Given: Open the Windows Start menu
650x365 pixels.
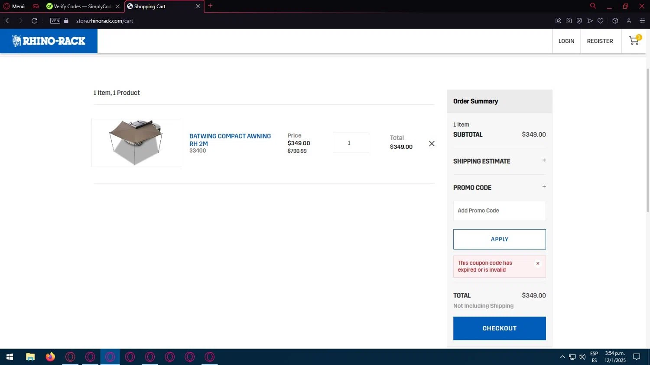Looking at the screenshot, I should (x=10, y=357).
